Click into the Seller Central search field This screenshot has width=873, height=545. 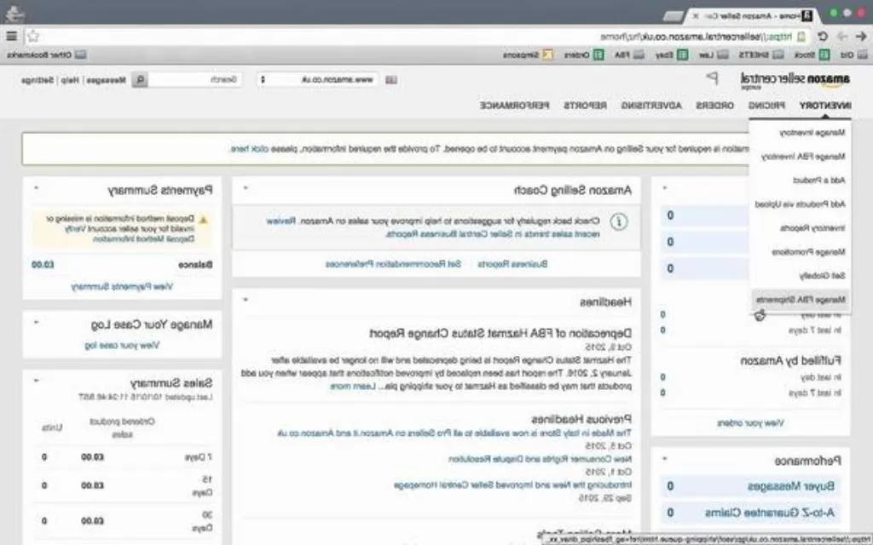(195, 79)
